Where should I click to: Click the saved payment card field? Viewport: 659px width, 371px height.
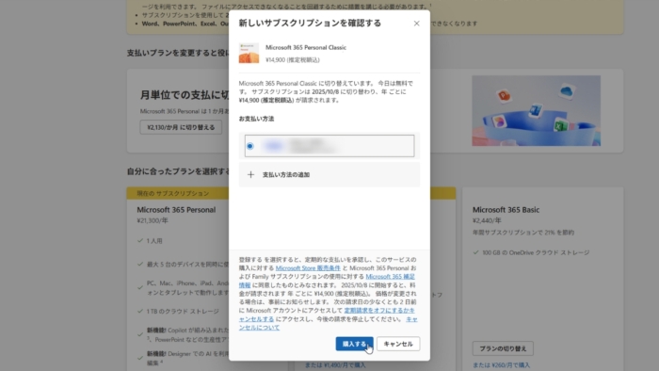point(329,146)
